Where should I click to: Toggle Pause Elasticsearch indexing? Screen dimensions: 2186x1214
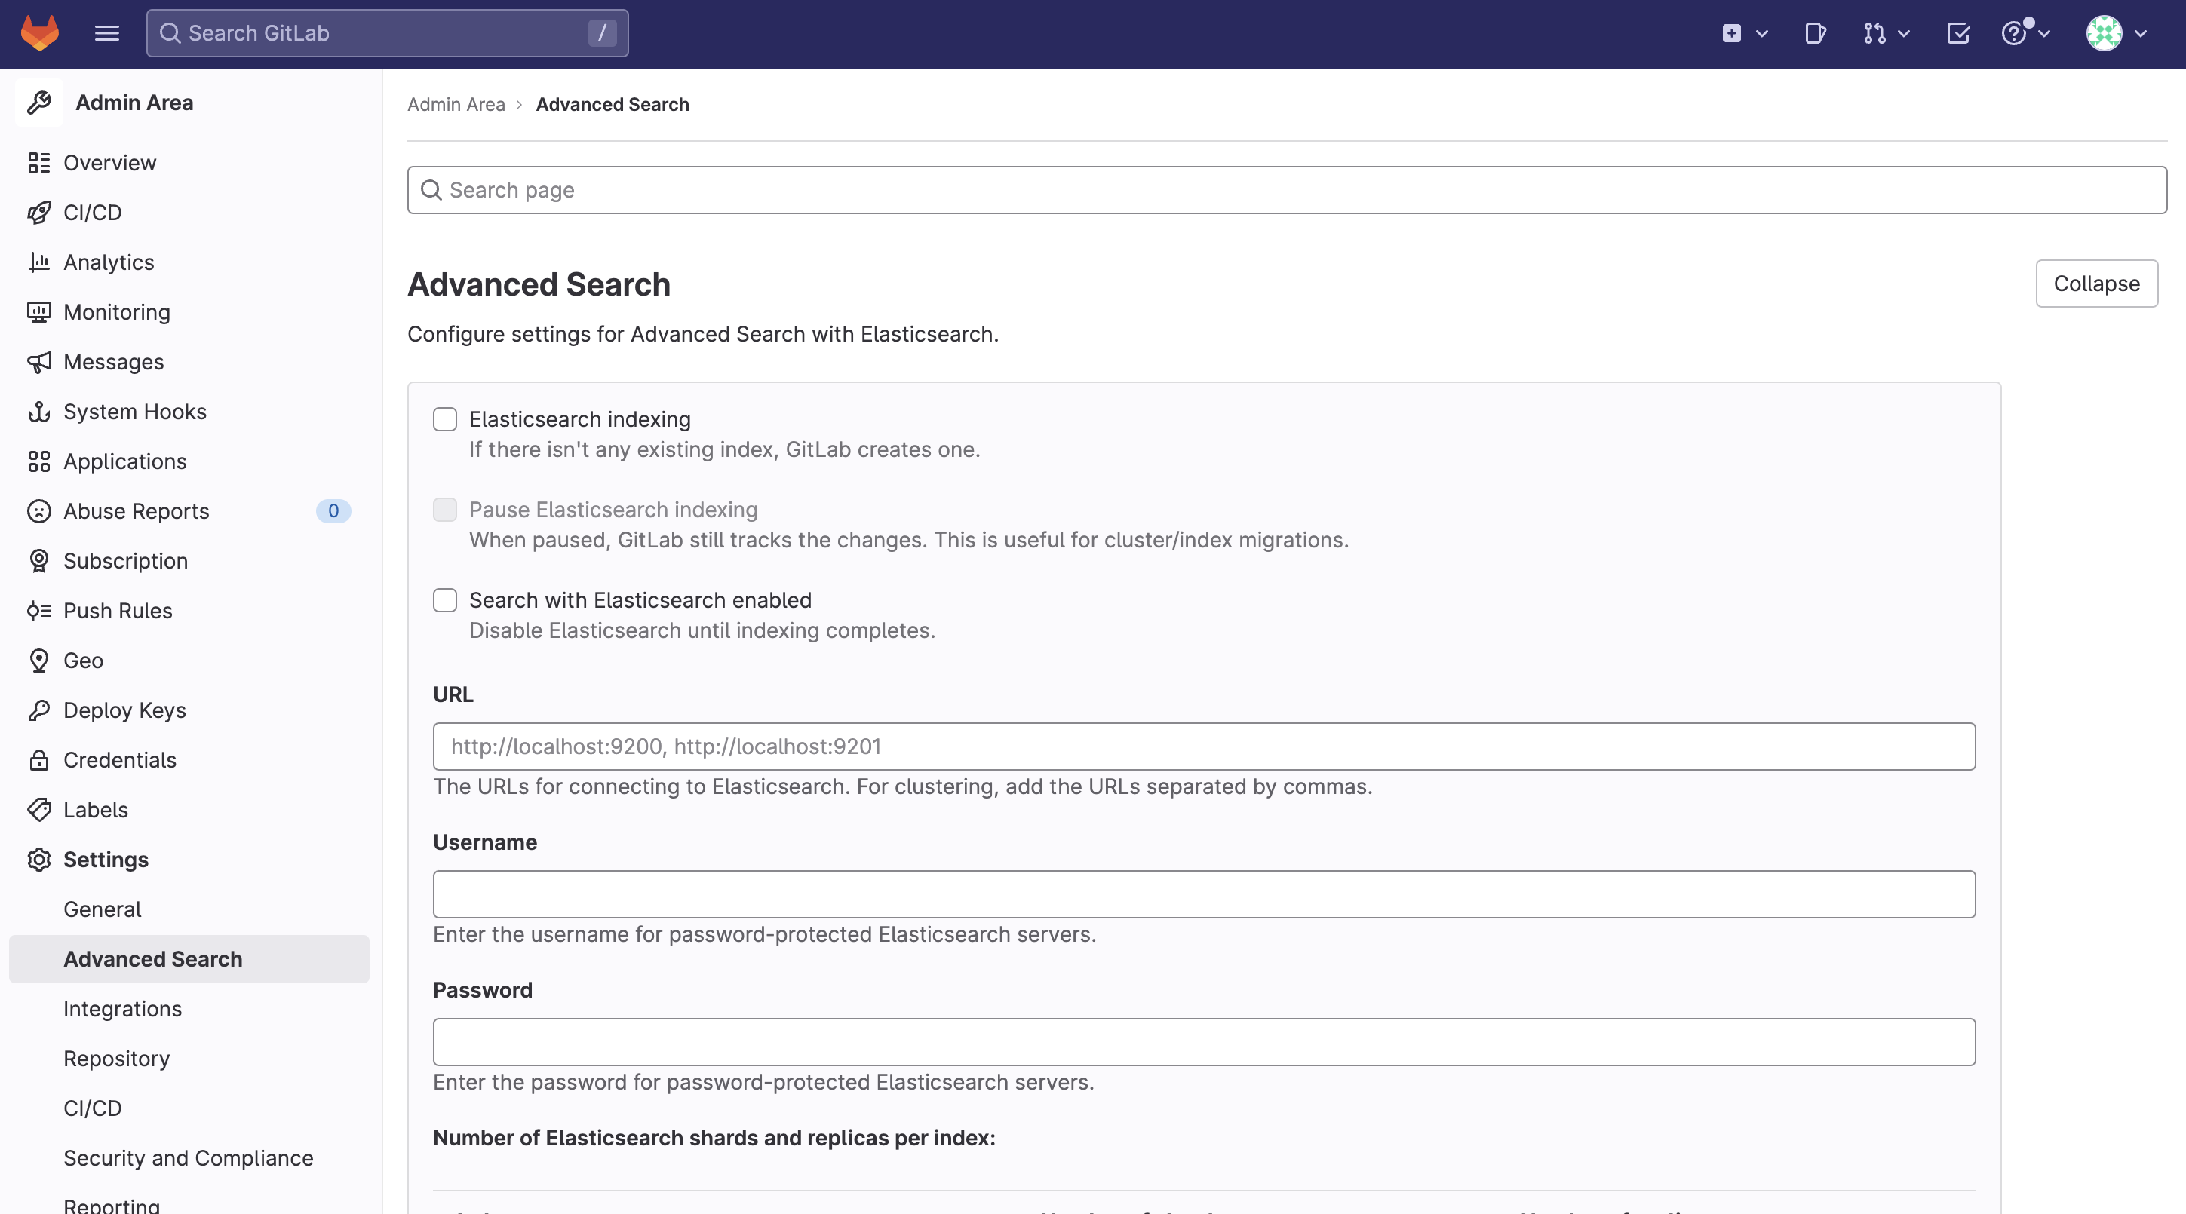point(445,510)
